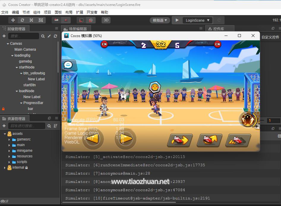281x206 pixels.
Task: Add a node in the hierarchy panel
Action: tap(4, 36)
